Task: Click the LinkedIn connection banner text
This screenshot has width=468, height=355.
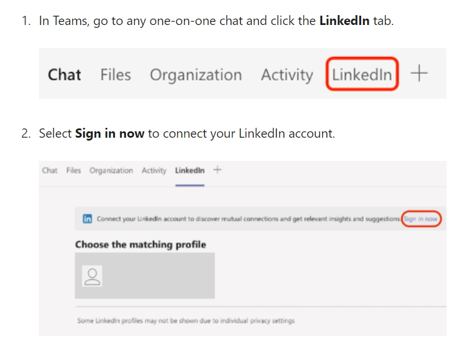Action: [250, 218]
